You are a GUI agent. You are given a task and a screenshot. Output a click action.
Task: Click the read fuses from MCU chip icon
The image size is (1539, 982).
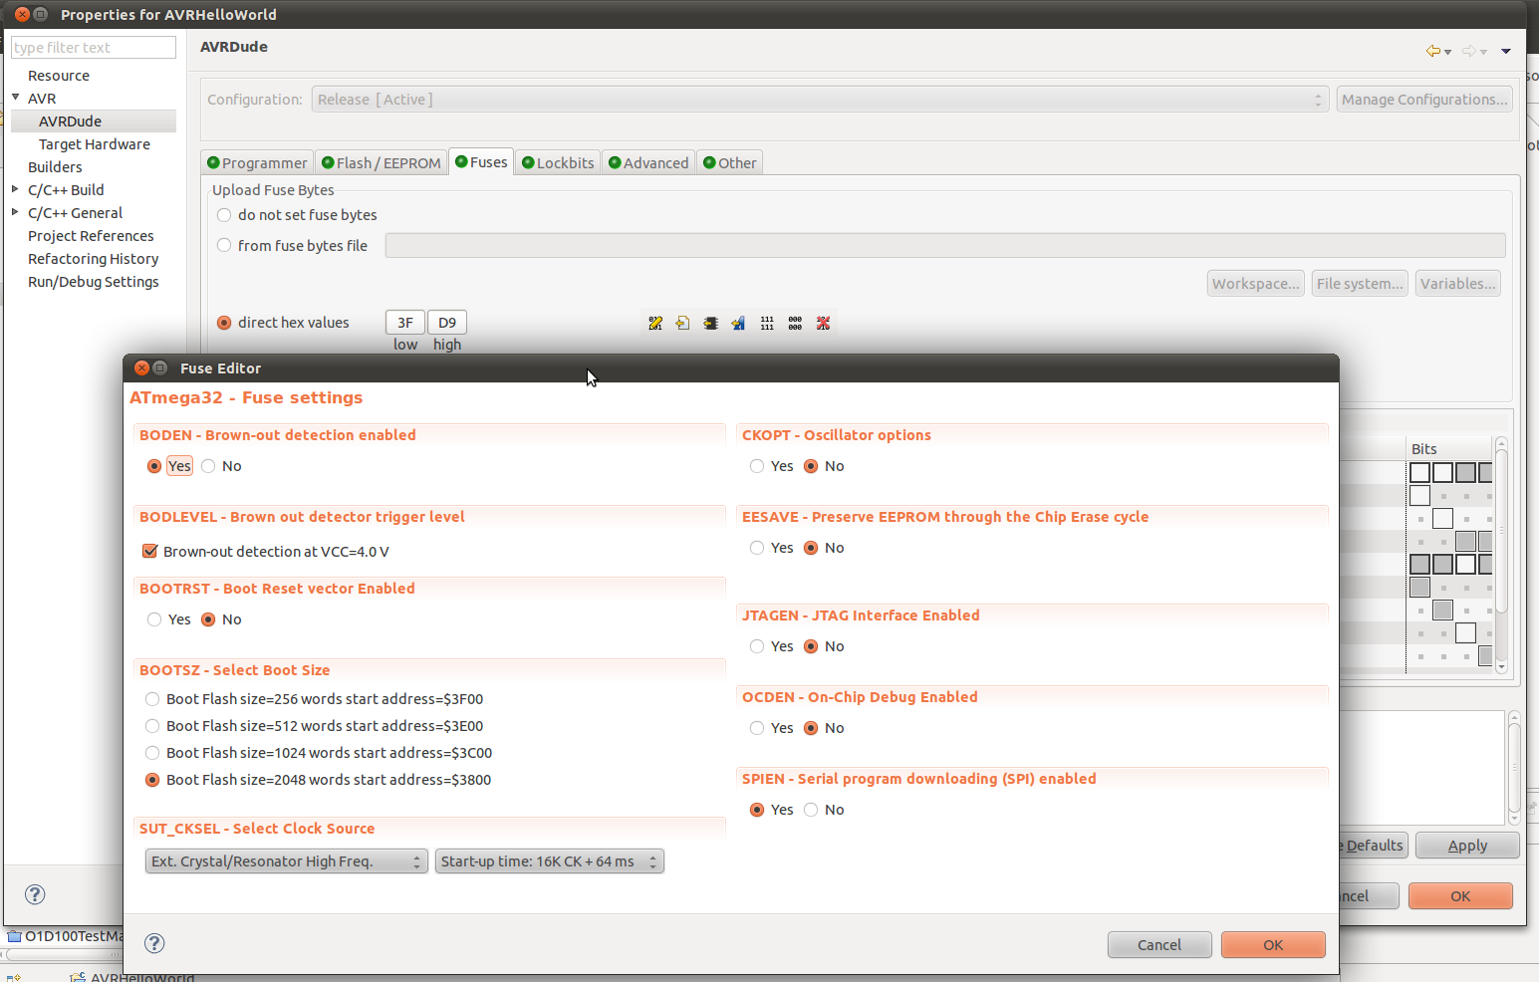point(710,323)
